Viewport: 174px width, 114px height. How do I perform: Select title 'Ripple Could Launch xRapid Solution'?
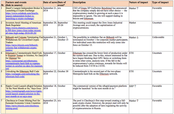(x=24, y=87)
